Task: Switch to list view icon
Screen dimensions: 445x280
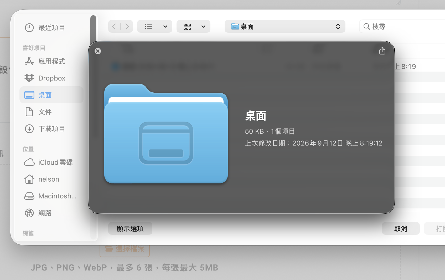Action: [x=149, y=26]
